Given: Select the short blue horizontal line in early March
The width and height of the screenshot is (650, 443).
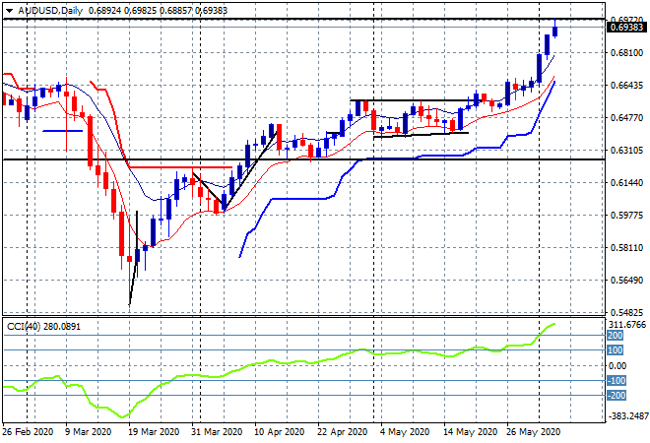Looking at the screenshot, I should [x=63, y=131].
